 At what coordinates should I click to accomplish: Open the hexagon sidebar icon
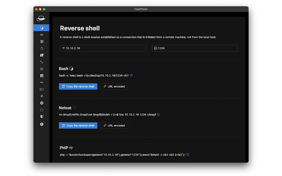[41, 103]
